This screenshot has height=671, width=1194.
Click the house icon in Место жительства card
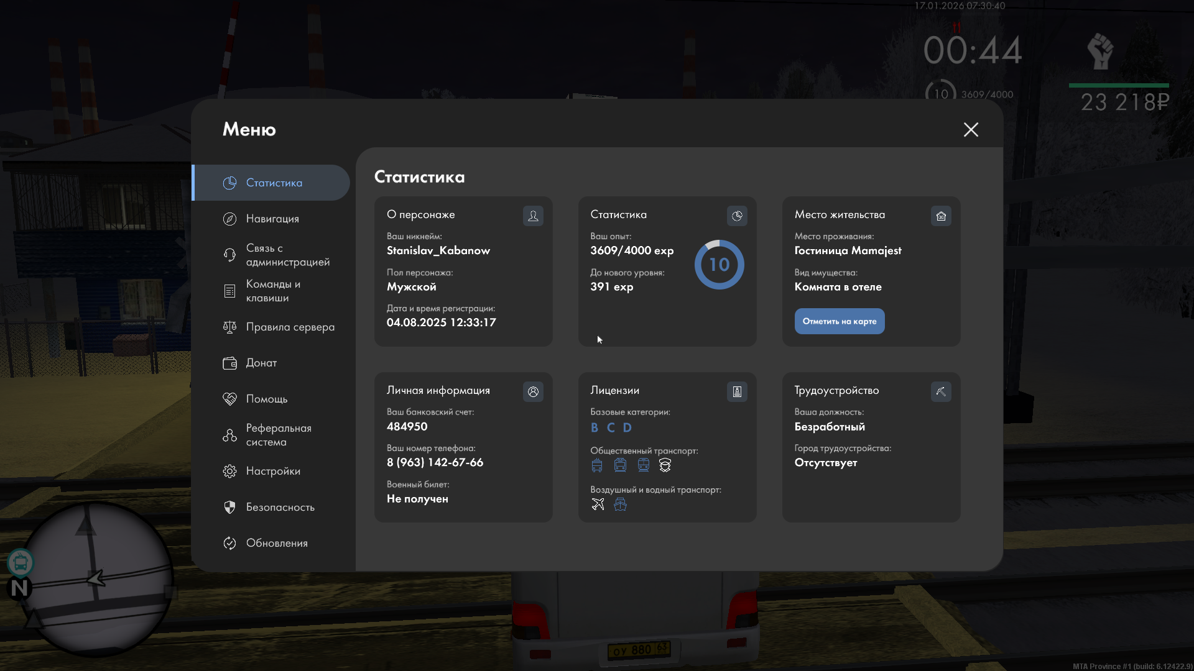tap(941, 216)
